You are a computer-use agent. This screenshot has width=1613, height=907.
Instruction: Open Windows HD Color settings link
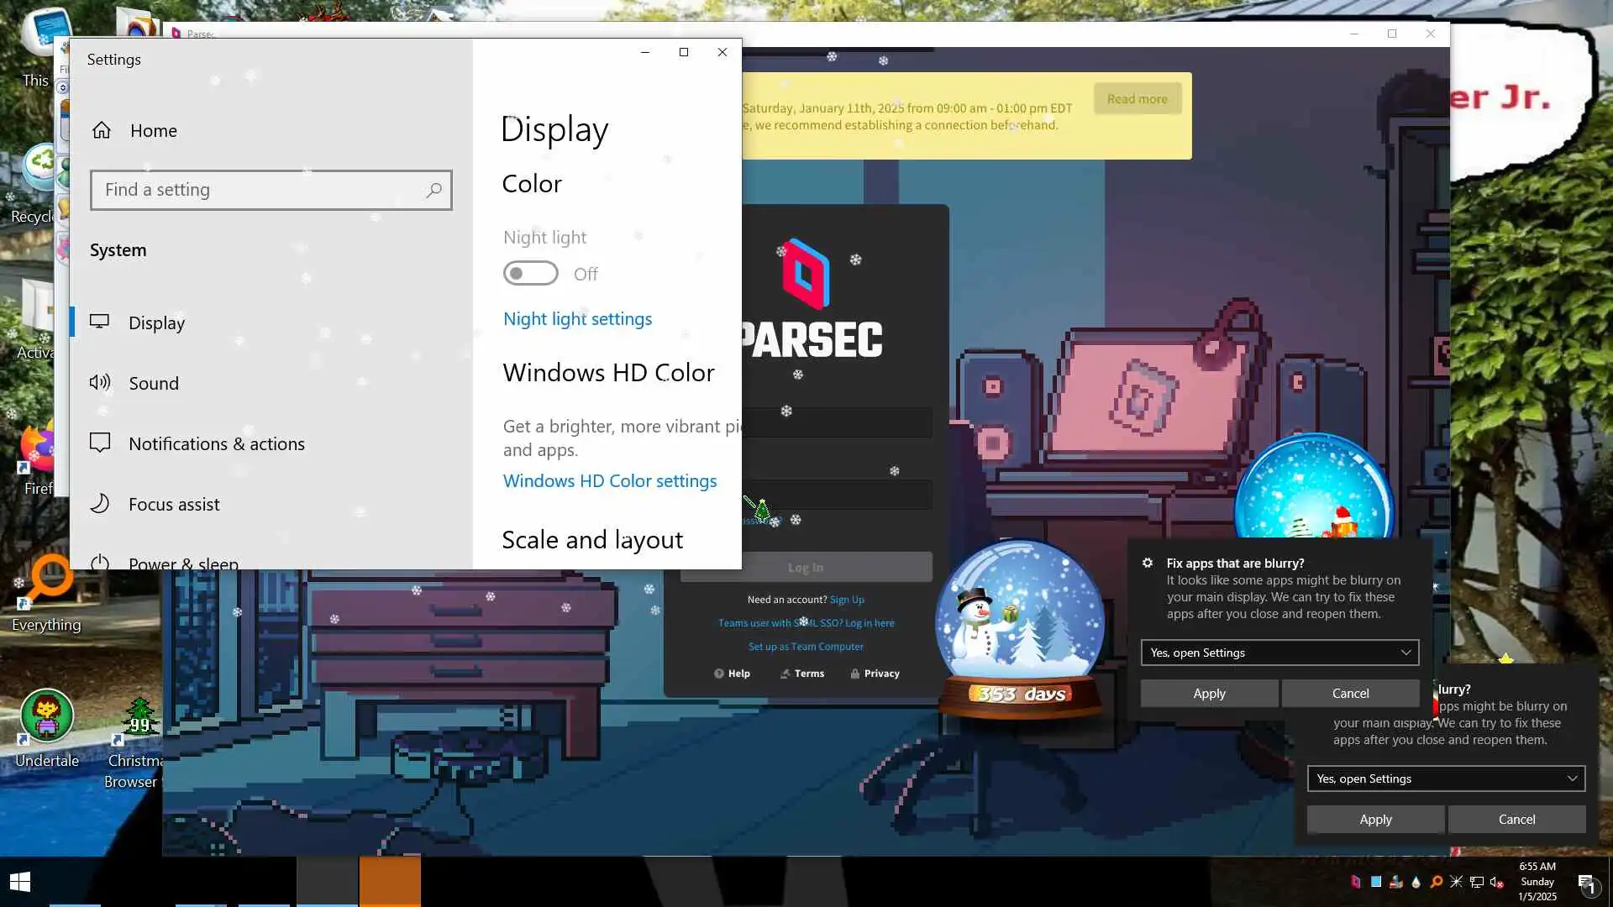(609, 481)
